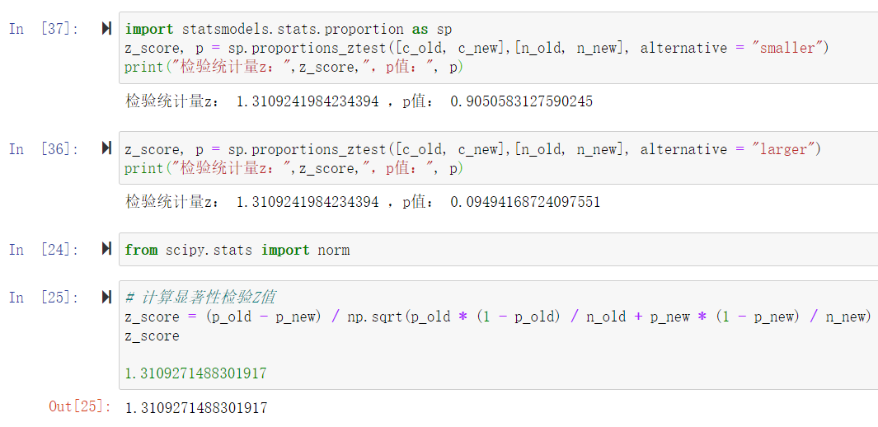
Task: Select cell via In [36] prompt
Action: [44, 149]
